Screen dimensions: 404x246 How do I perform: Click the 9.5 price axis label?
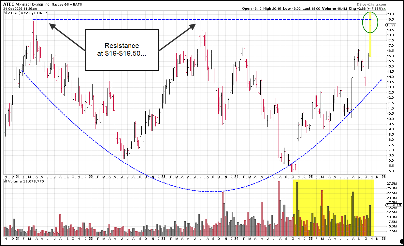pos(391,124)
